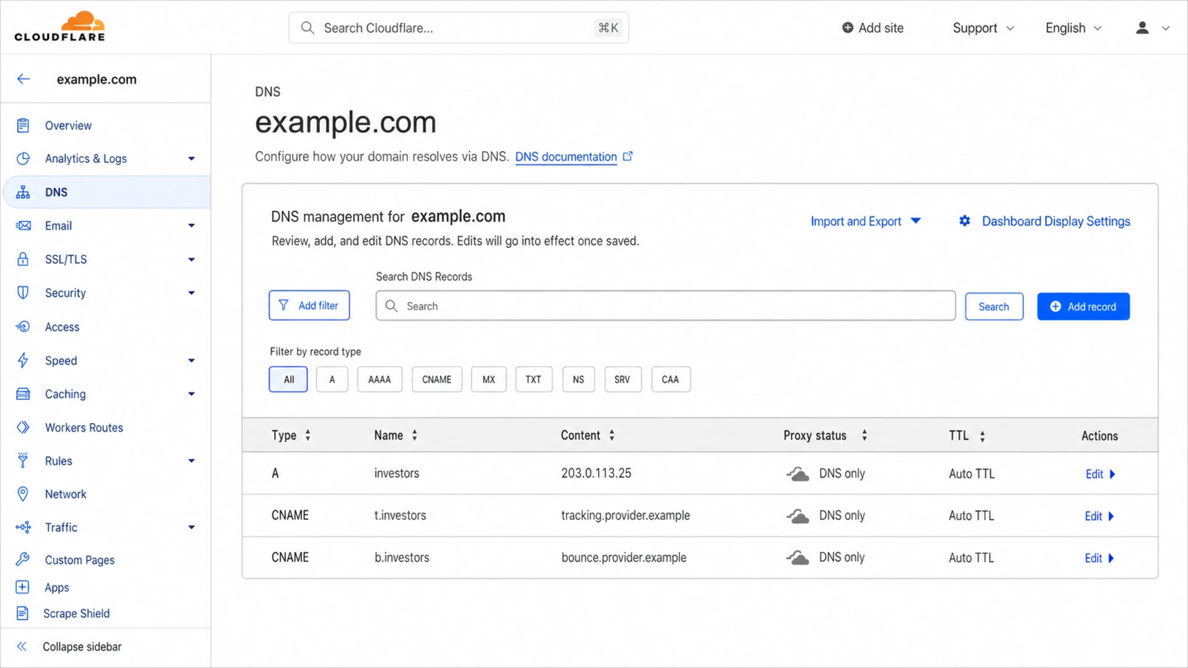The height and width of the screenshot is (668, 1188).
Task: Focus the Search Cloudflare input box
Action: click(x=459, y=28)
